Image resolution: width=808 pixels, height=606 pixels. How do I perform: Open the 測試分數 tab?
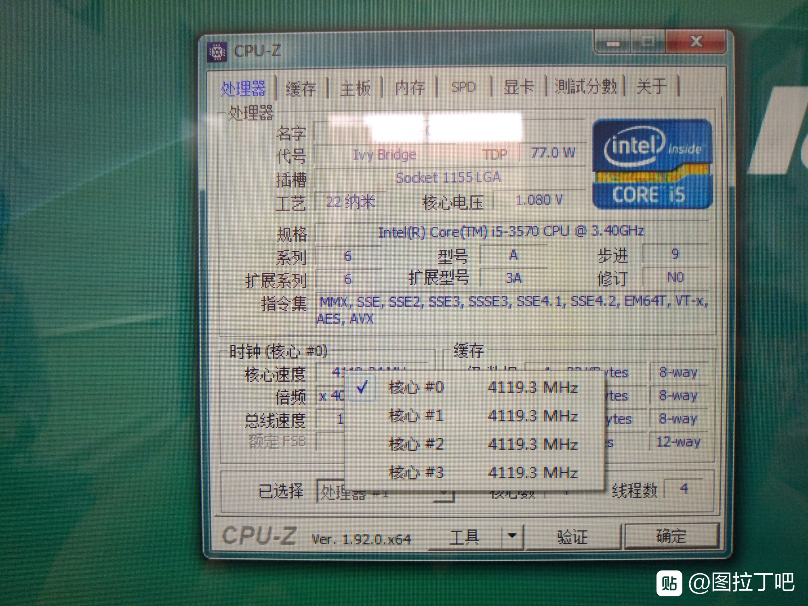click(586, 86)
